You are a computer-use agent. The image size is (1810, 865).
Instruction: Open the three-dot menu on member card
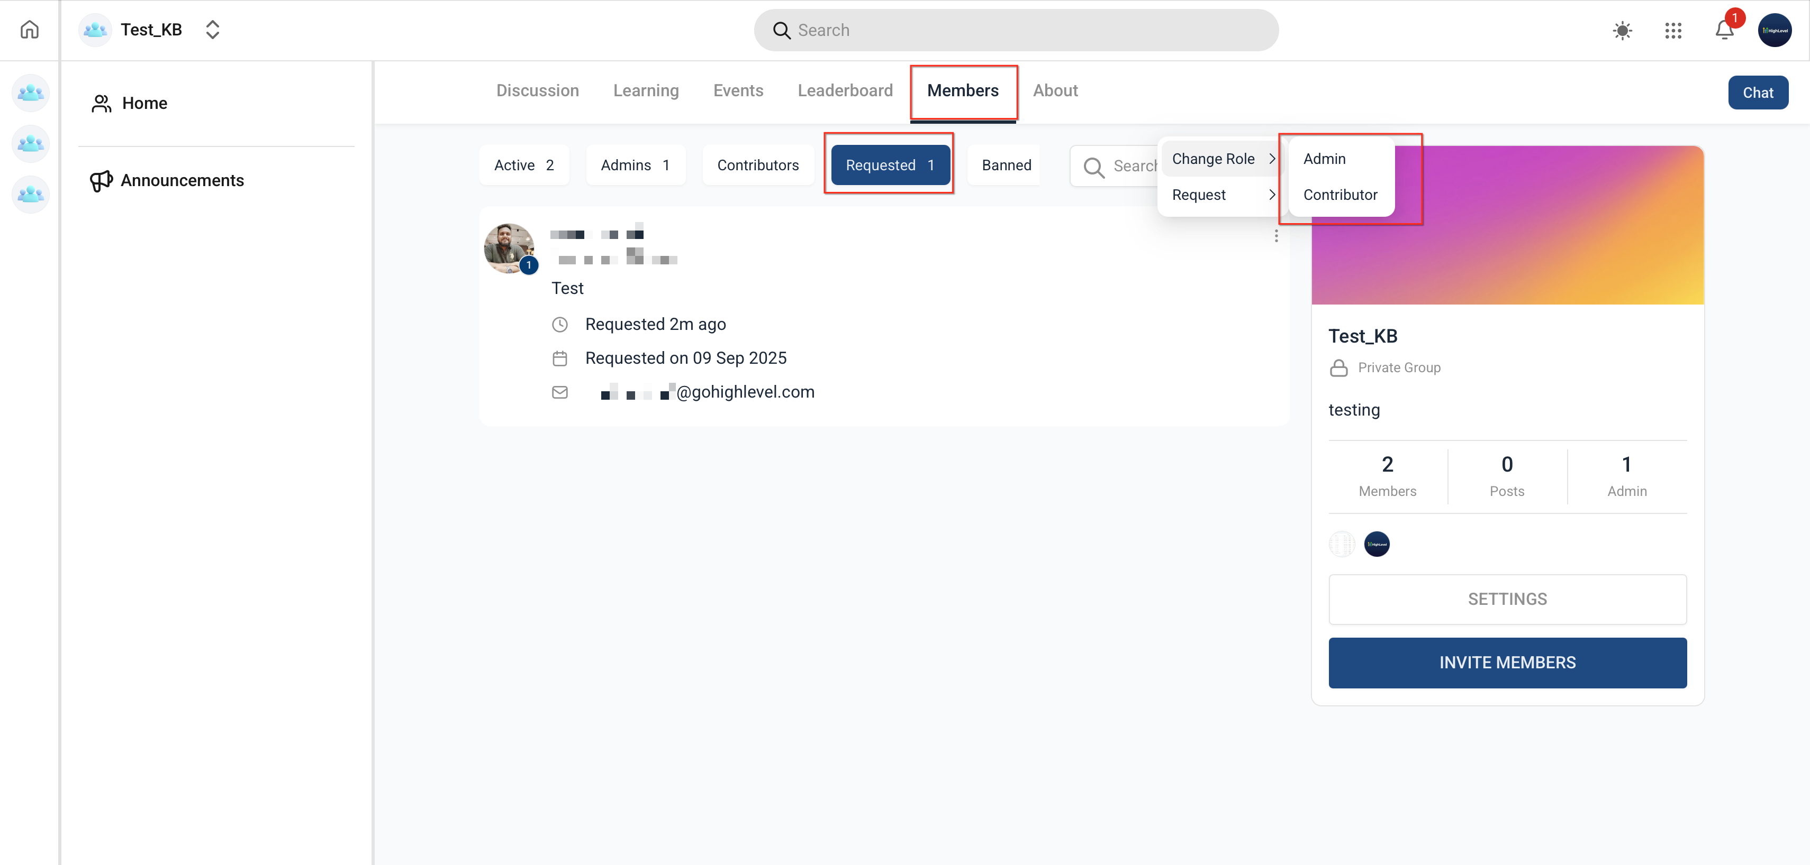click(1276, 236)
